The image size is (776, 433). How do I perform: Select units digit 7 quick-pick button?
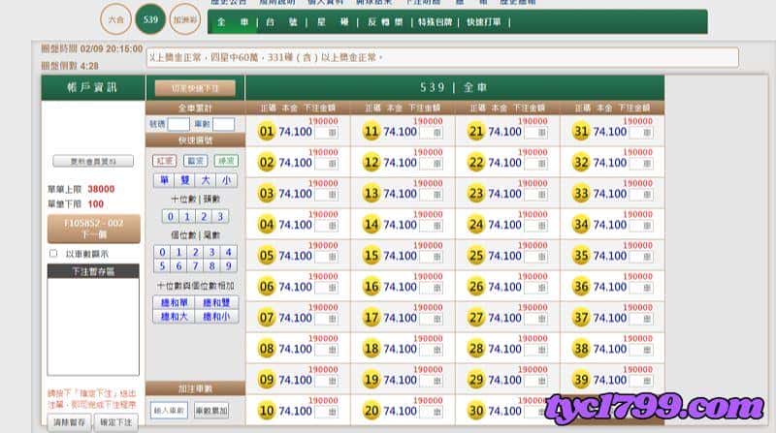click(x=196, y=266)
